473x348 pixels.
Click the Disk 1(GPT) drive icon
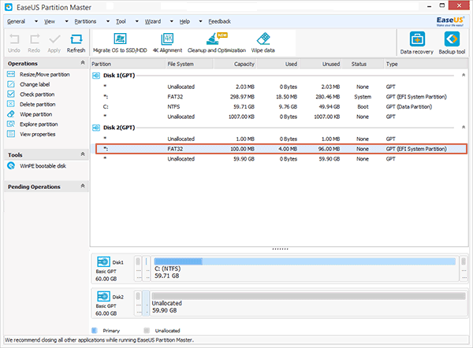click(x=96, y=76)
